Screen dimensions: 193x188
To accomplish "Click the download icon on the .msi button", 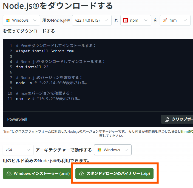I will 9,173.
